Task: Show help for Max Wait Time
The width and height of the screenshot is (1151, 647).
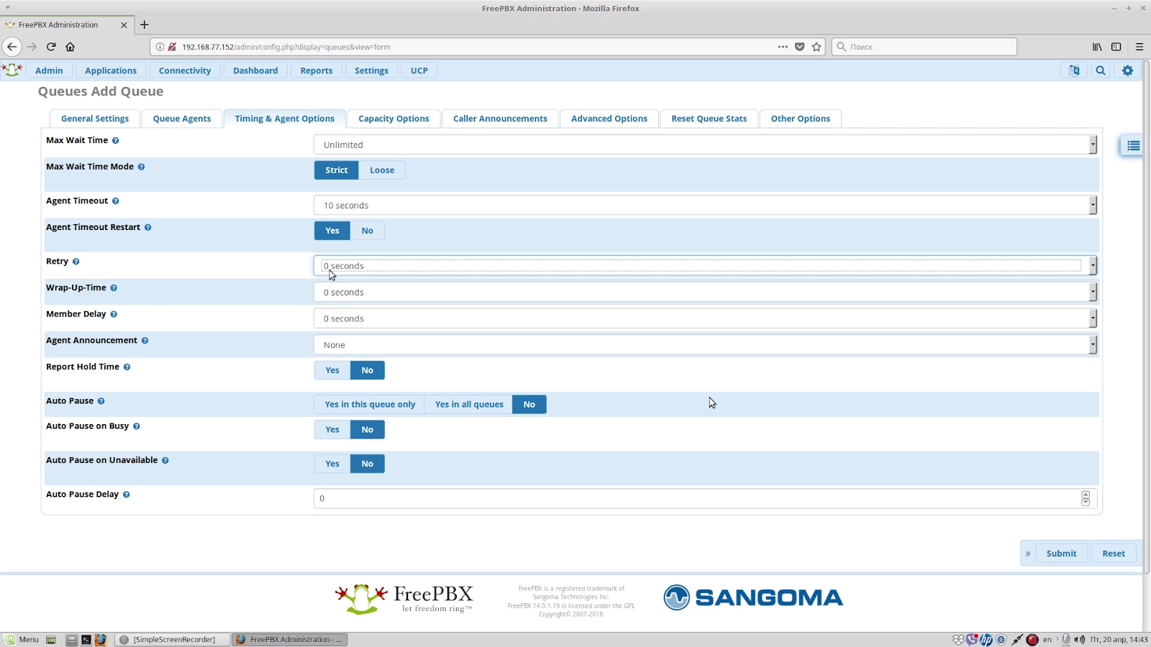Action: (115, 141)
